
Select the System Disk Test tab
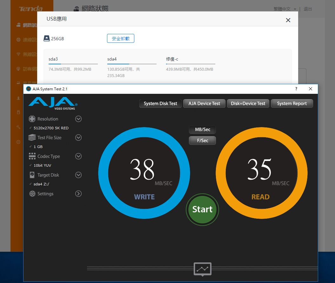160,103
